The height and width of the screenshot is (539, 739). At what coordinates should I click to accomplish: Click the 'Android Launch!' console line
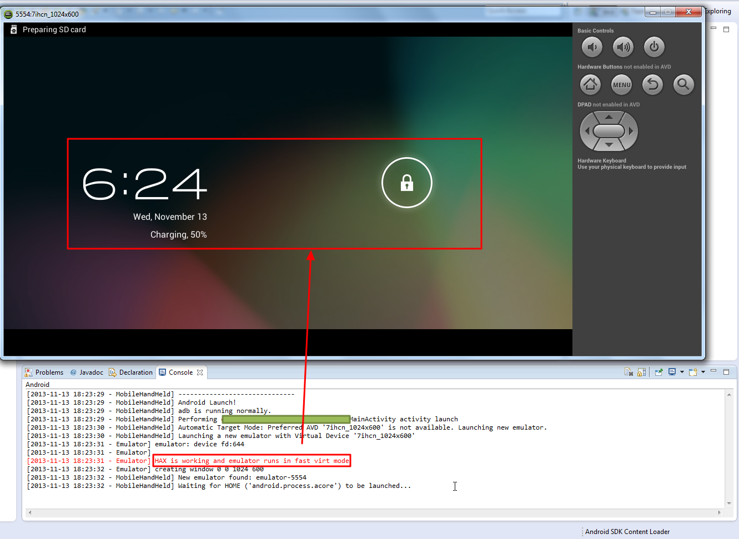point(207,402)
